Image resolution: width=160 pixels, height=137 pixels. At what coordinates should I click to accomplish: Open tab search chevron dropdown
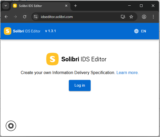(x=6, y=6)
